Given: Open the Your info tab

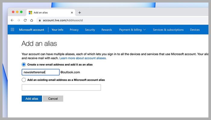Looking at the screenshot, I should point(57,30).
